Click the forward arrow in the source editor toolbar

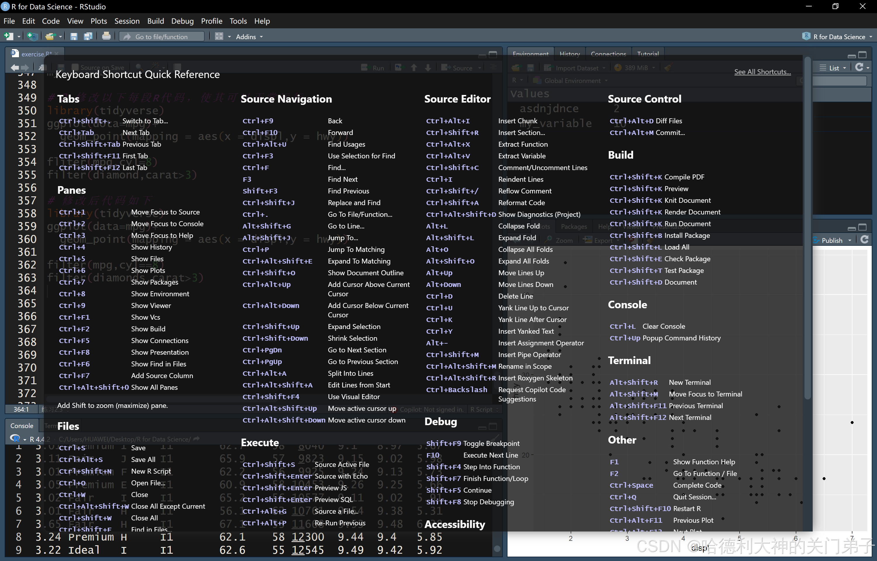click(25, 68)
